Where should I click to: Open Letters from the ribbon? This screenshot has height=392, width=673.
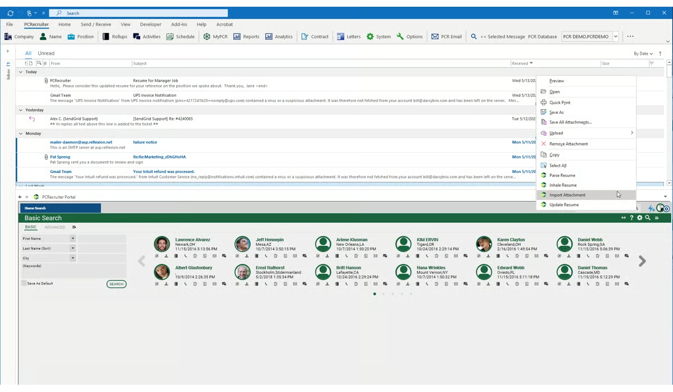pyautogui.click(x=349, y=36)
